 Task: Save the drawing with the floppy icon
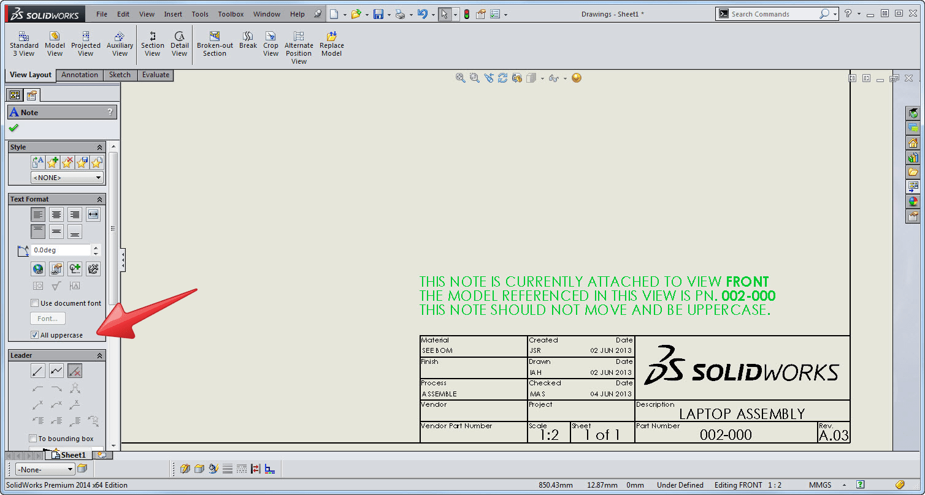pyautogui.click(x=378, y=14)
